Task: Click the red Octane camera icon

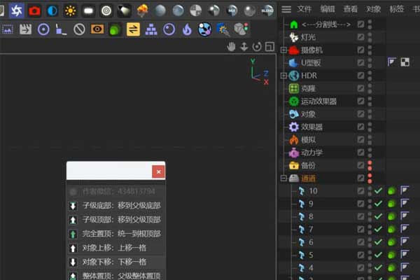Action: [x=34, y=11]
